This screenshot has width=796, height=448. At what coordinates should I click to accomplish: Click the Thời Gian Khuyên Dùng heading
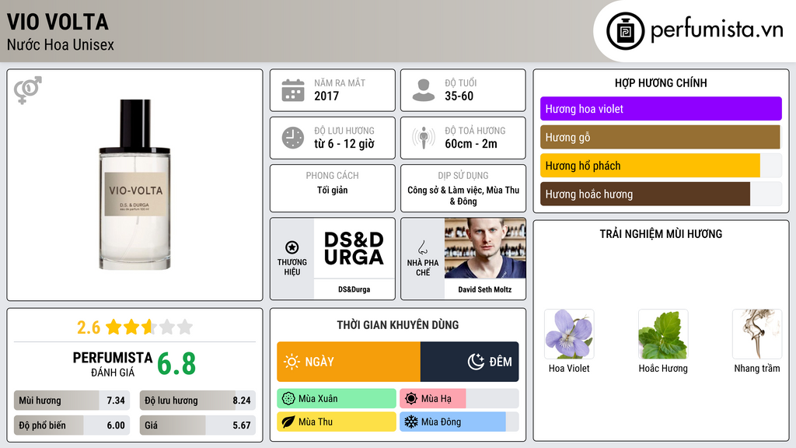[398, 325]
